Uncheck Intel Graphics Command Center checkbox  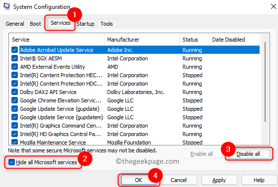[14, 126]
